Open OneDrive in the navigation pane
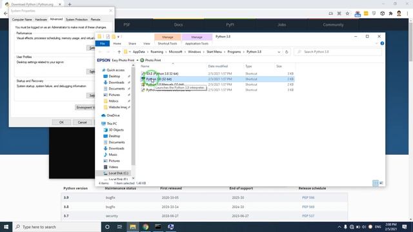This screenshot has height=232, width=413. coord(110,115)
